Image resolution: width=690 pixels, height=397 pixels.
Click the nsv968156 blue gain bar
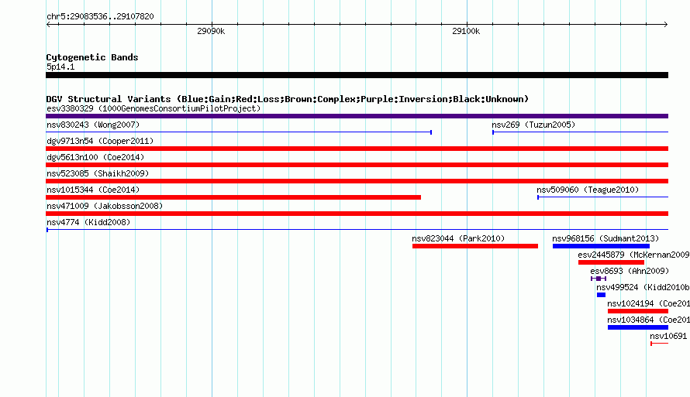coord(601,246)
